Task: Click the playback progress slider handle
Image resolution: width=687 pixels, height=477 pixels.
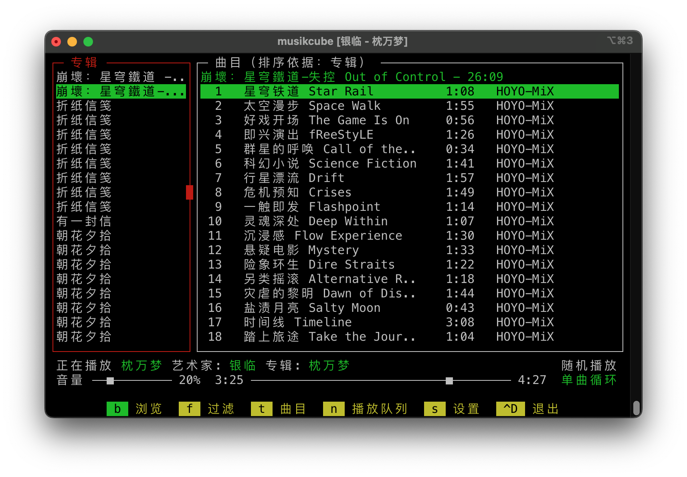Action: [x=449, y=380]
